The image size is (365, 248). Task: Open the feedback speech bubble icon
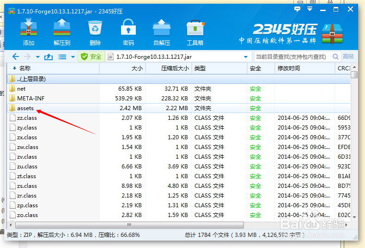pyautogui.click(x=297, y=9)
